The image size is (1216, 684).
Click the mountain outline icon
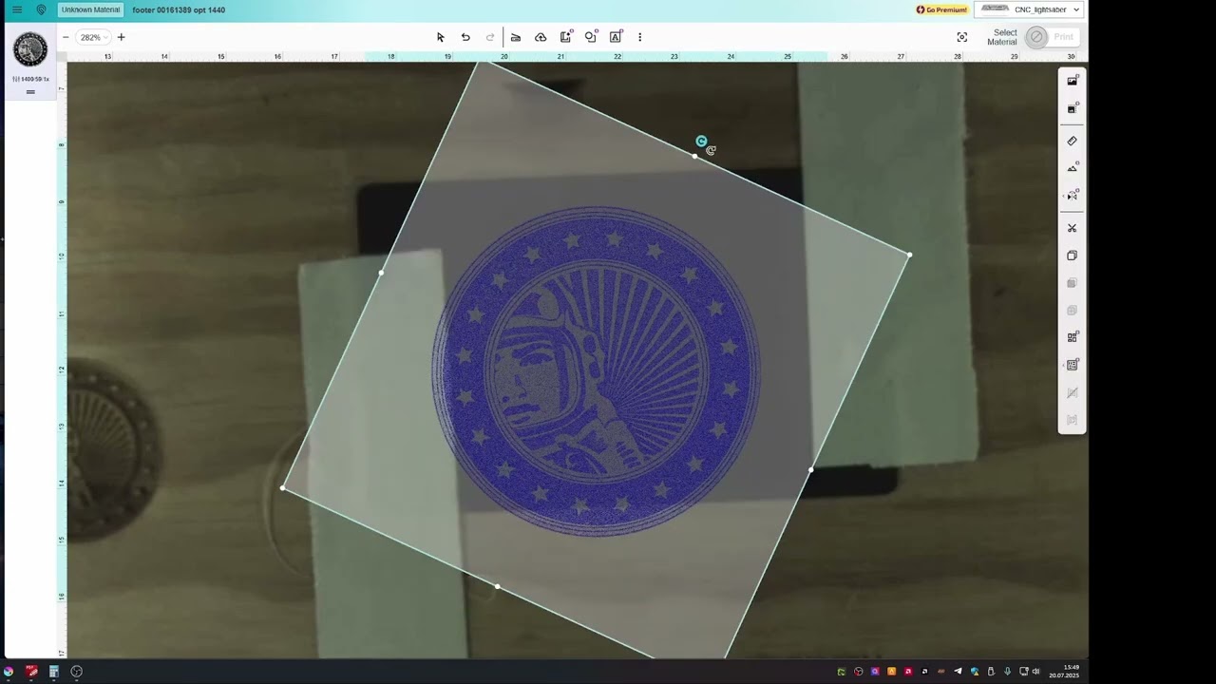click(1073, 168)
